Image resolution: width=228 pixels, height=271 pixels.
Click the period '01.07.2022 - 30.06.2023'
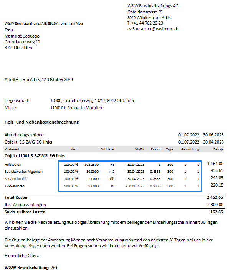pos(201,135)
